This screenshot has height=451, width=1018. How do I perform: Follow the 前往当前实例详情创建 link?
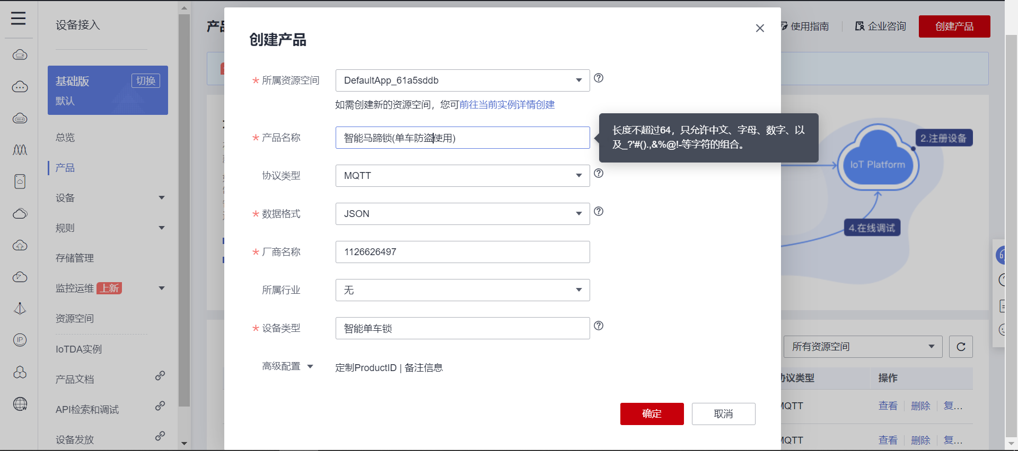(507, 105)
